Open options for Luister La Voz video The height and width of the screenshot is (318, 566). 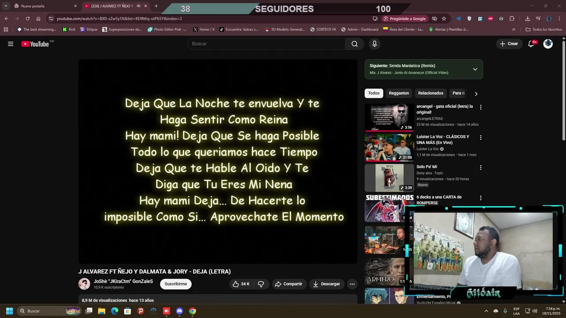(x=481, y=137)
